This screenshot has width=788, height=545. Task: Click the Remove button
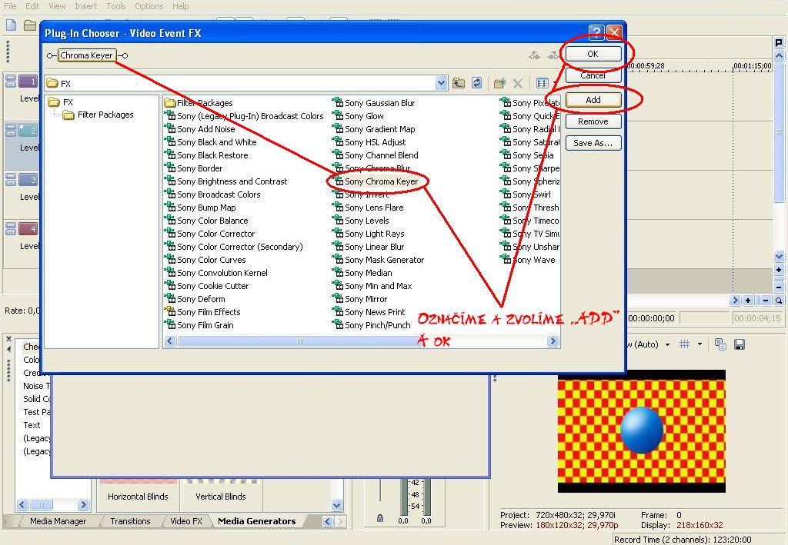click(x=593, y=121)
